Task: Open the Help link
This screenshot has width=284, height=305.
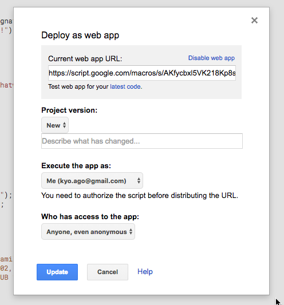Action: tap(145, 272)
